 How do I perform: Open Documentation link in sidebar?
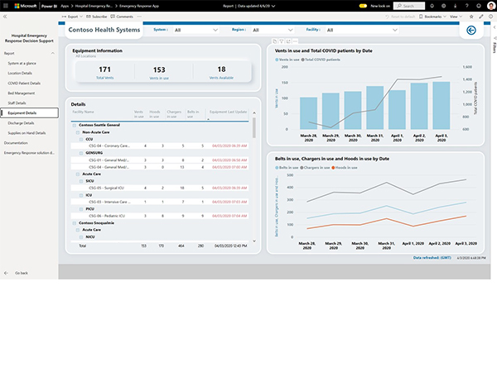click(16, 143)
